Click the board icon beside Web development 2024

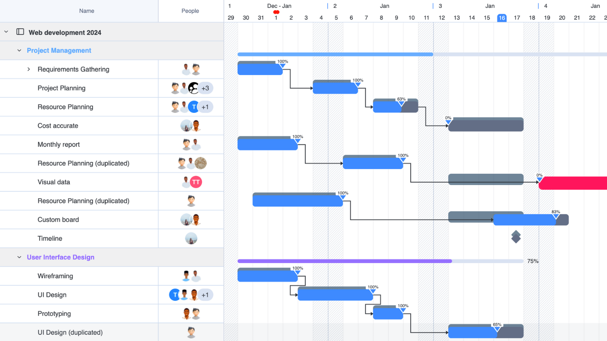click(20, 32)
